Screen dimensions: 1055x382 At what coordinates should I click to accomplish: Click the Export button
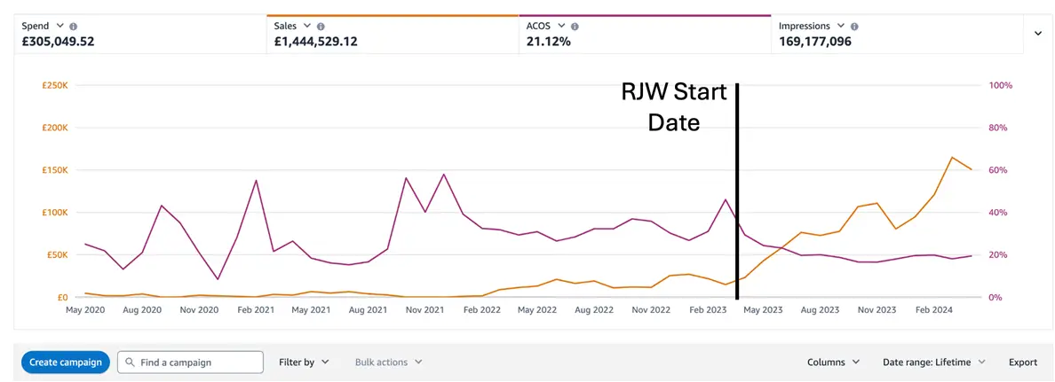(x=1022, y=363)
